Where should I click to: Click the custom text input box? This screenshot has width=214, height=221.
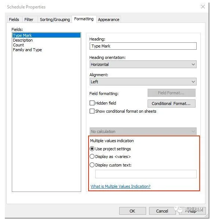146,174
